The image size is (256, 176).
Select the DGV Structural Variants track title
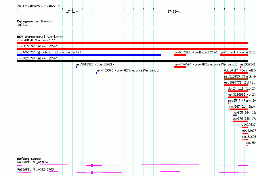pyautogui.click(x=40, y=37)
